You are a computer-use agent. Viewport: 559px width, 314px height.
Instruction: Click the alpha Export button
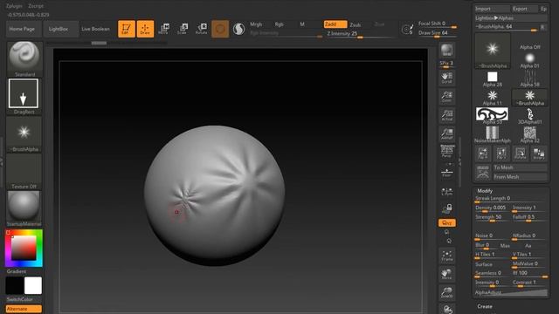[x=524, y=9]
